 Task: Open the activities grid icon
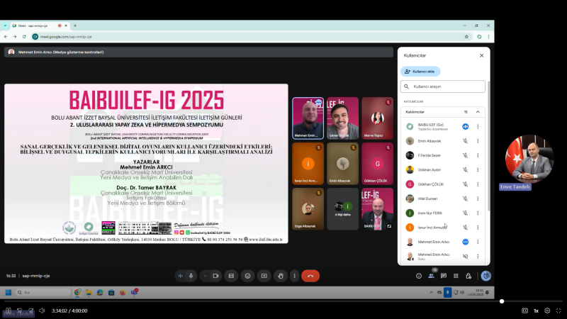456,276
